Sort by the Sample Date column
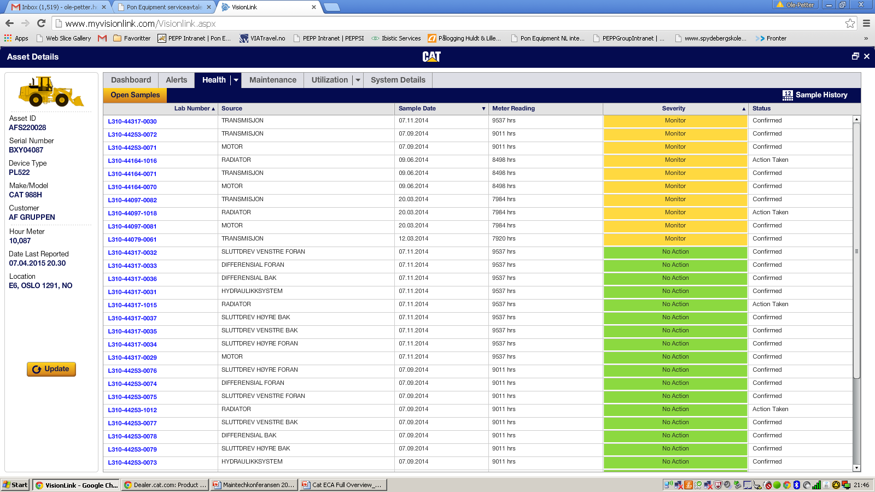Image resolution: width=875 pixels, height=492 pixels. coord(441,108)
